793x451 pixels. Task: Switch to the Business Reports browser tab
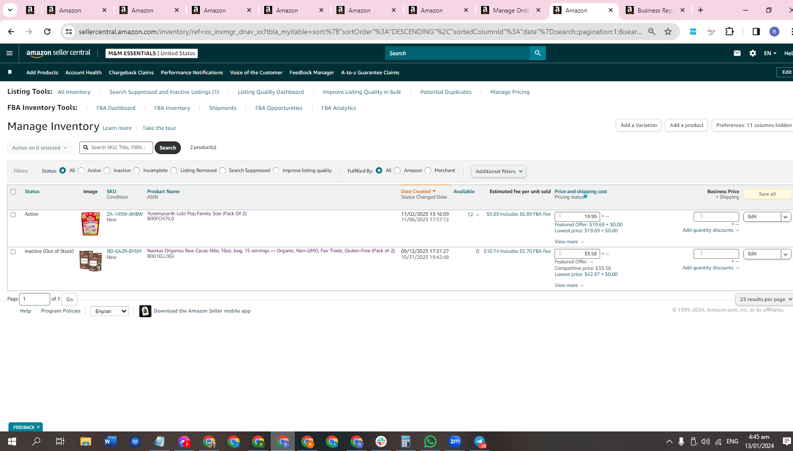click(x=656, y=10)
